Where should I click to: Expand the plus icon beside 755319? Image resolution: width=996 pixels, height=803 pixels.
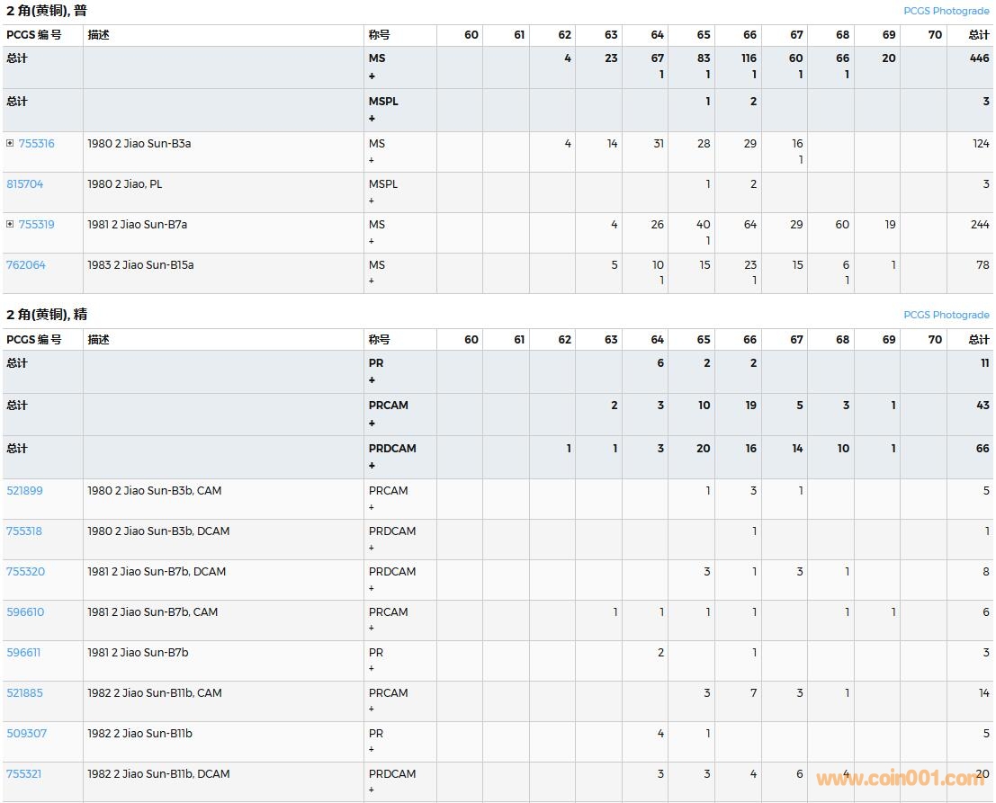[x=10, y=225]
